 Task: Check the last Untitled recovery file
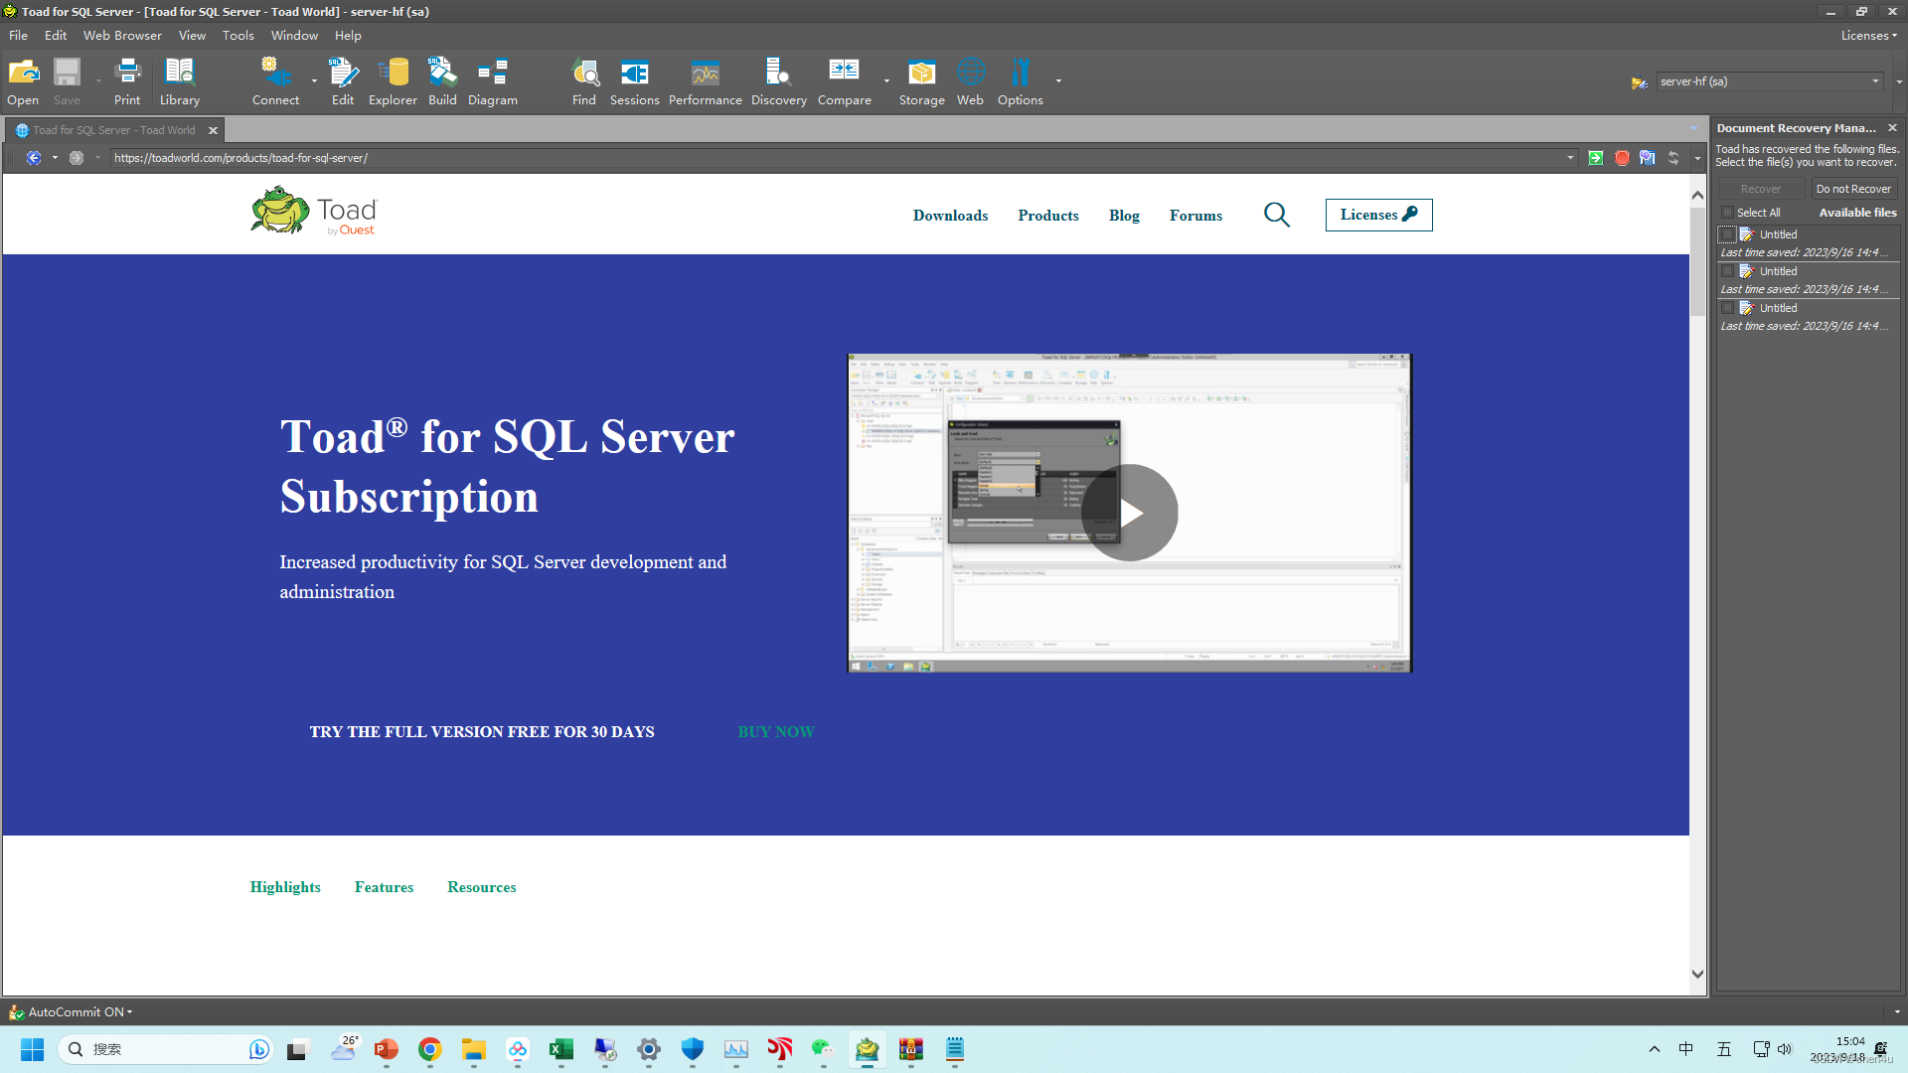(1728, 308)
